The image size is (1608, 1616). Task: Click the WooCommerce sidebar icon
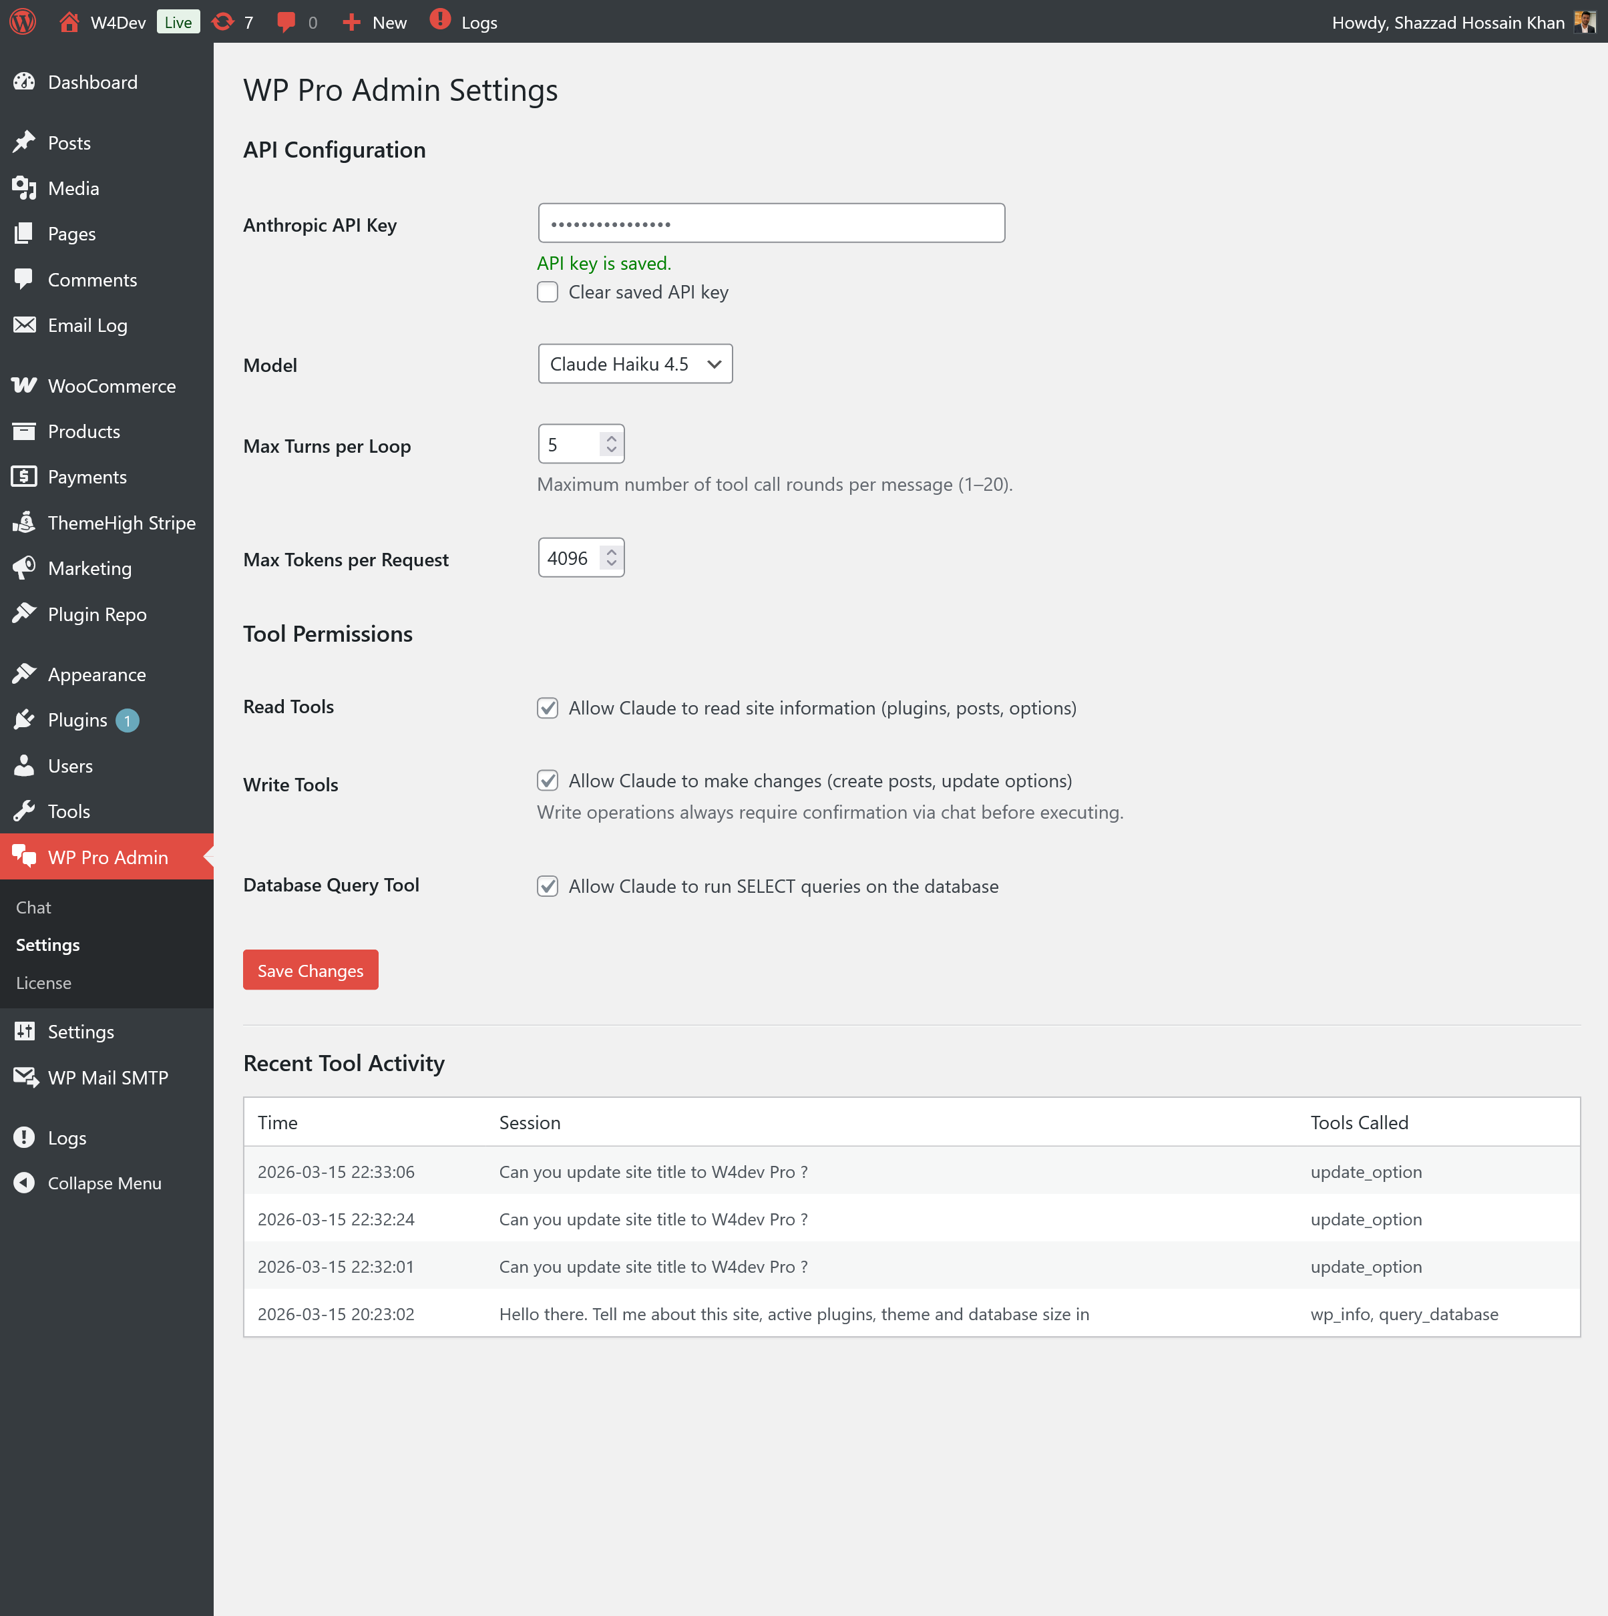[x=25, y=385]
